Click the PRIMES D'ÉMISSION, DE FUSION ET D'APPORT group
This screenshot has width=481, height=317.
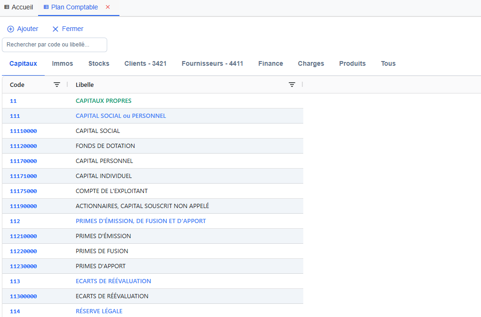[x=141, y=221]
